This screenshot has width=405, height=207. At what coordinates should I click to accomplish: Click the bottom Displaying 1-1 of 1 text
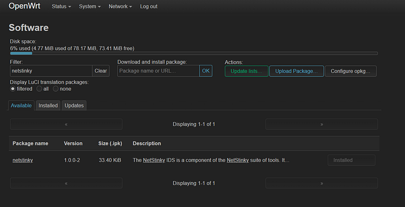tap(194, 183)
